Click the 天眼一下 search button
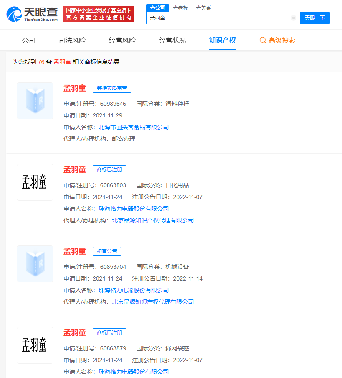The height and width of the screenshot is (378, 342). point(315,18)
